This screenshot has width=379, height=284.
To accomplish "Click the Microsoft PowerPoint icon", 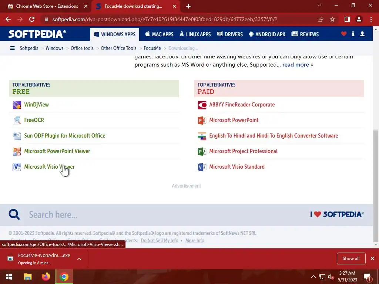I will tap(202, 120).
